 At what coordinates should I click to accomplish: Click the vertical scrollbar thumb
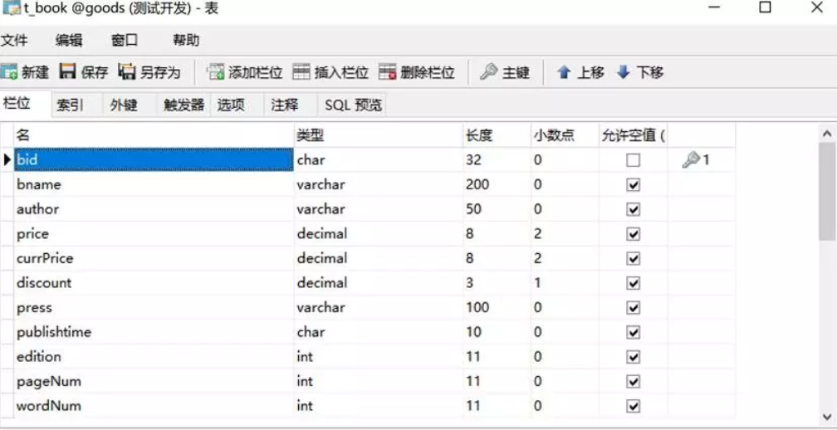click(827, 192)
